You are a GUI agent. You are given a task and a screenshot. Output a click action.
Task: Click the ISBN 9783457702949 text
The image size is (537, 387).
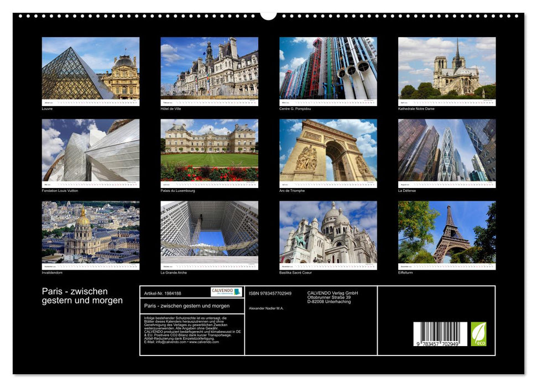click(x=270, y=294)
